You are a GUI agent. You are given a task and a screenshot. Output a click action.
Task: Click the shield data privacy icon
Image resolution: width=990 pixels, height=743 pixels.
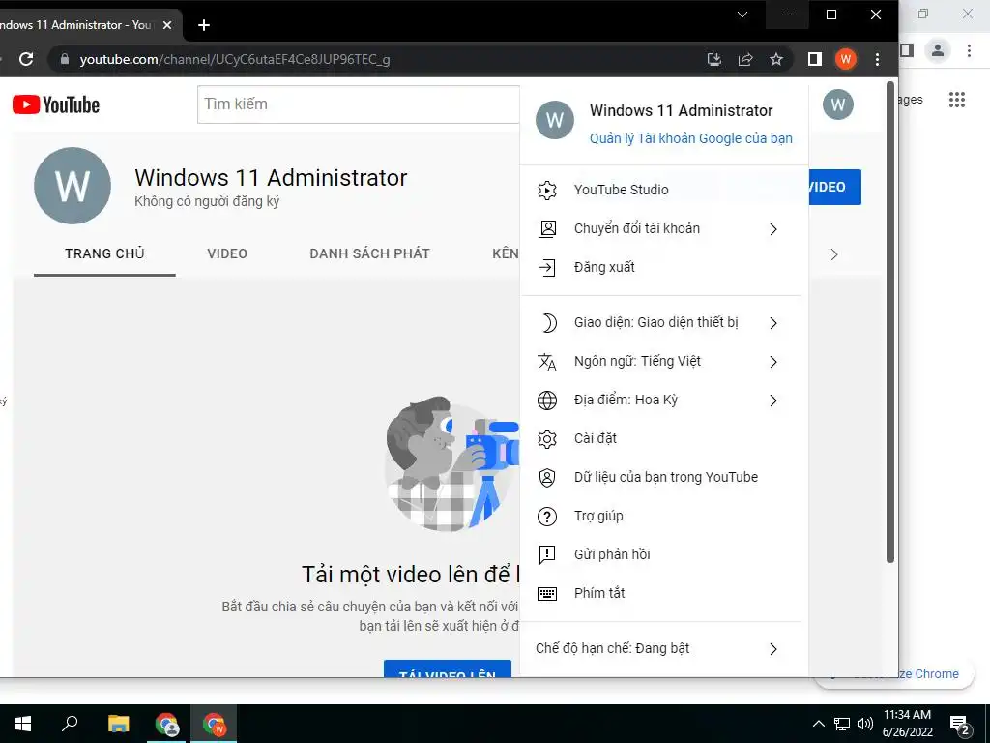click(547, 478)
